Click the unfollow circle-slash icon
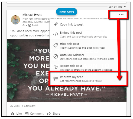133x119 pixels. click(x=56, y=57)
